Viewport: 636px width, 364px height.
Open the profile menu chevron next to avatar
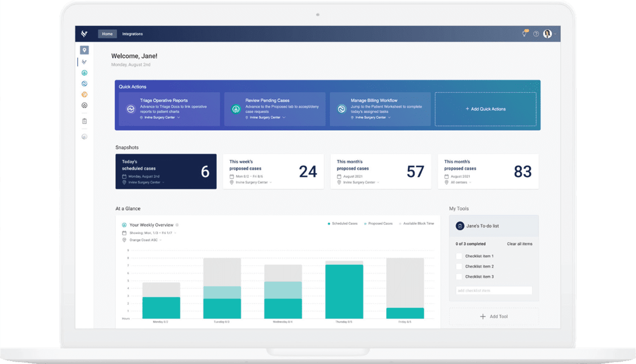tap(555, 34)
